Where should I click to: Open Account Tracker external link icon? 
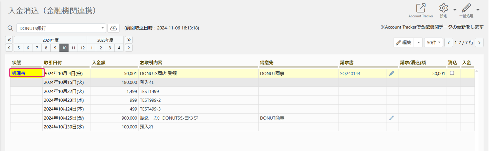[x=421, y=8]
